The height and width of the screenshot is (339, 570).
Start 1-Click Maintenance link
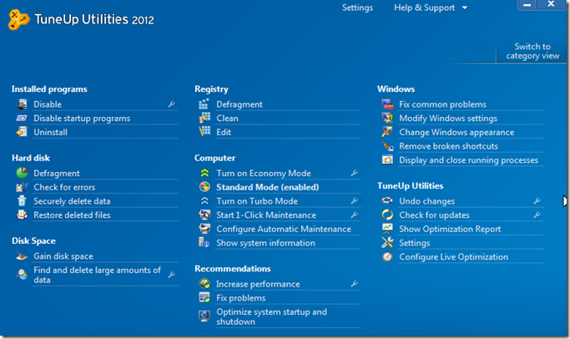[266, 215]
